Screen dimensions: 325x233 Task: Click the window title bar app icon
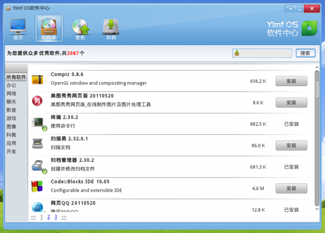(8, 8)
